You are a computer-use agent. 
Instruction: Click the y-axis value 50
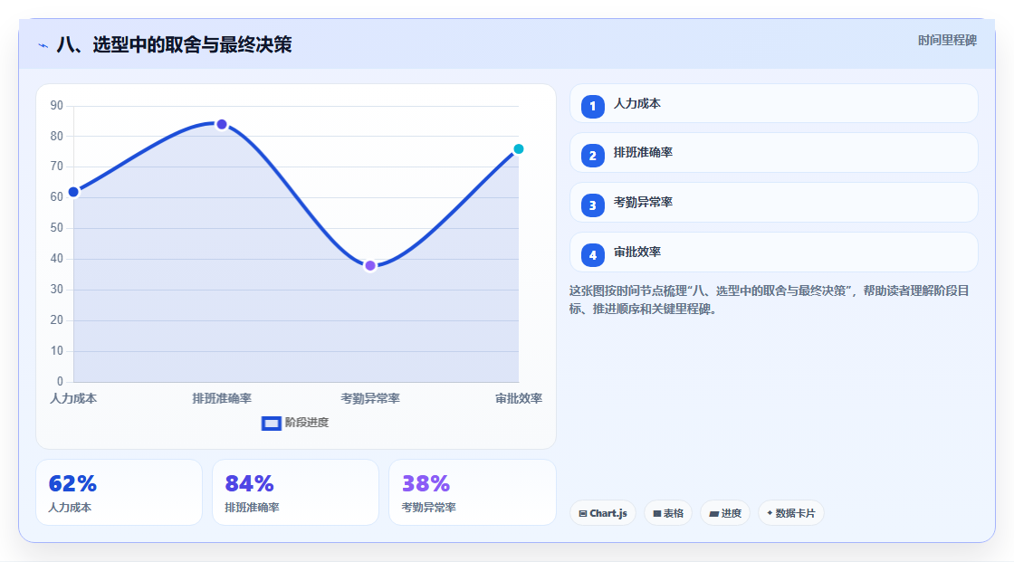pos(57,228)
